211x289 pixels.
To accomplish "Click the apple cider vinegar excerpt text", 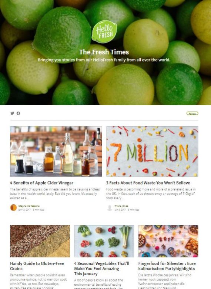I will point(55,193).
